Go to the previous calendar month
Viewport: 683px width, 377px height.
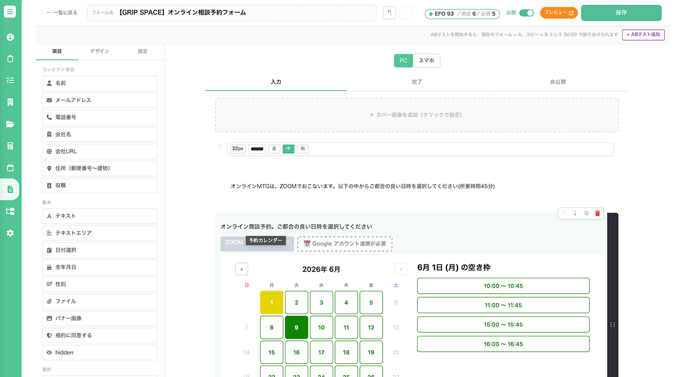click(241, 269)
